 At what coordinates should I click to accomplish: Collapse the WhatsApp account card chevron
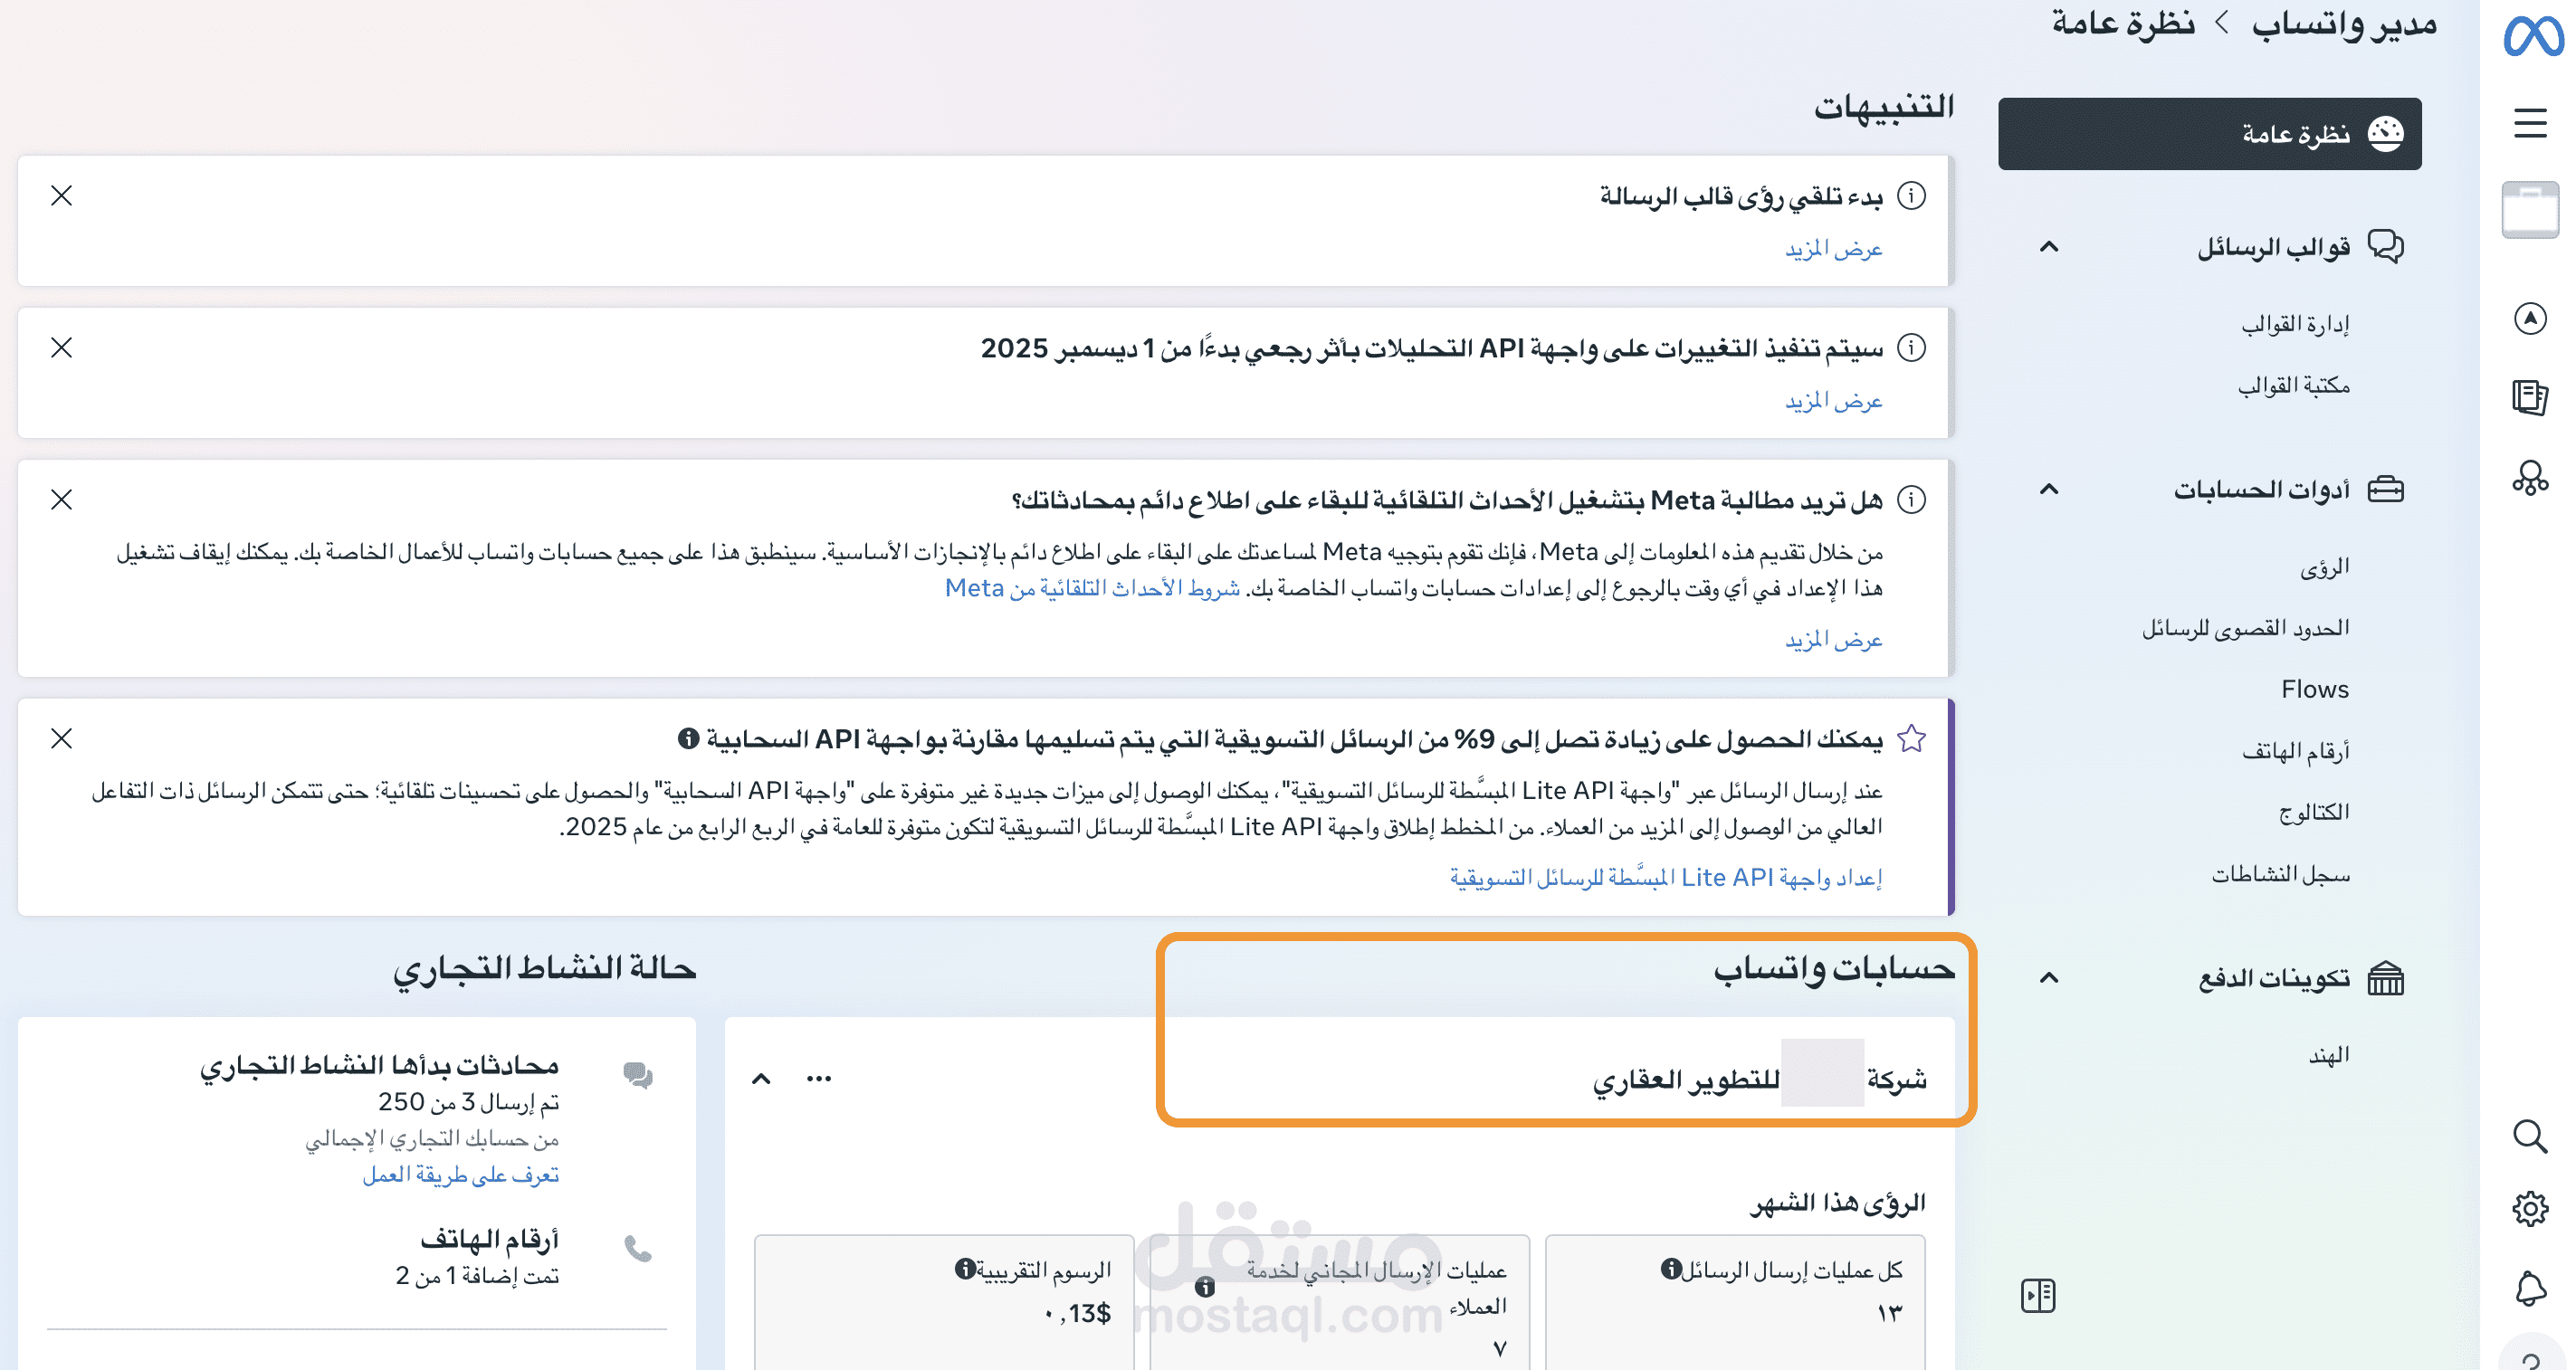(x=761, y=1078)
